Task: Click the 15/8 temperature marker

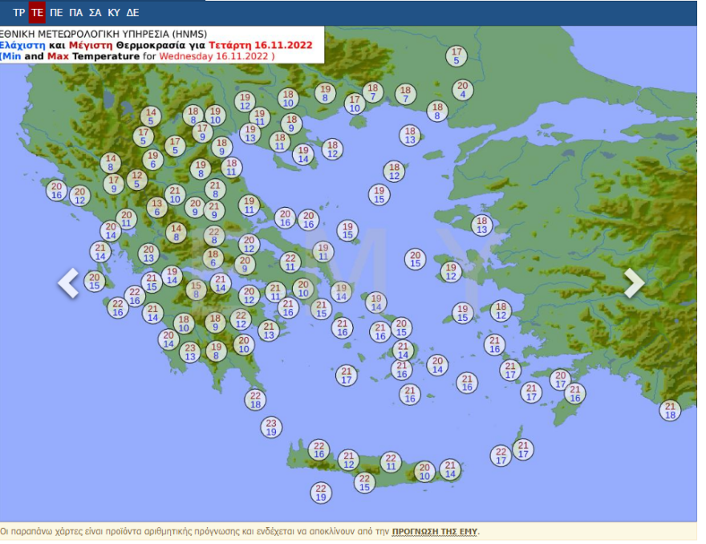Action: 196,290
